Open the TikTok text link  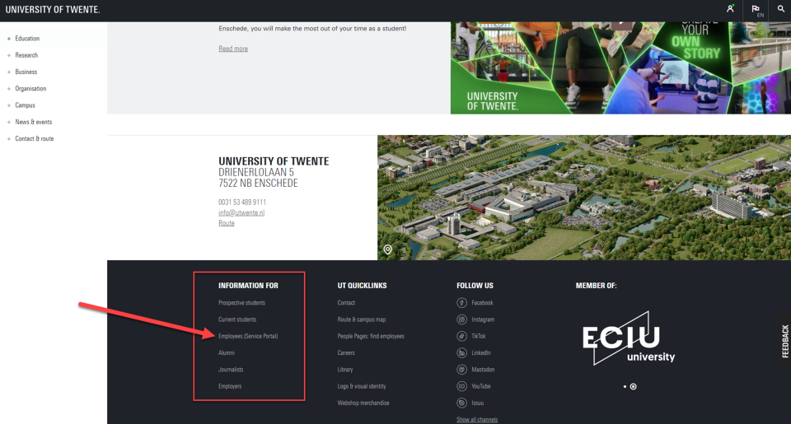pos(479,336)
